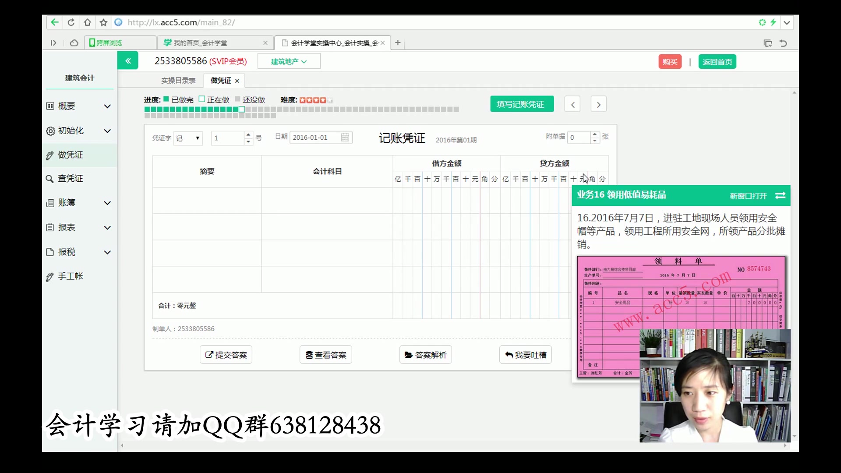Open the date picker calendar icon
The height and width of the screenshot is (473, 841).
coord(345,138)
